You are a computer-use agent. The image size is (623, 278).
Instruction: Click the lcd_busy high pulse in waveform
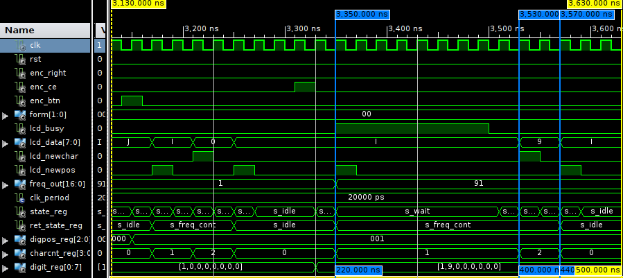pyautogui.click(x=412, y=128)
